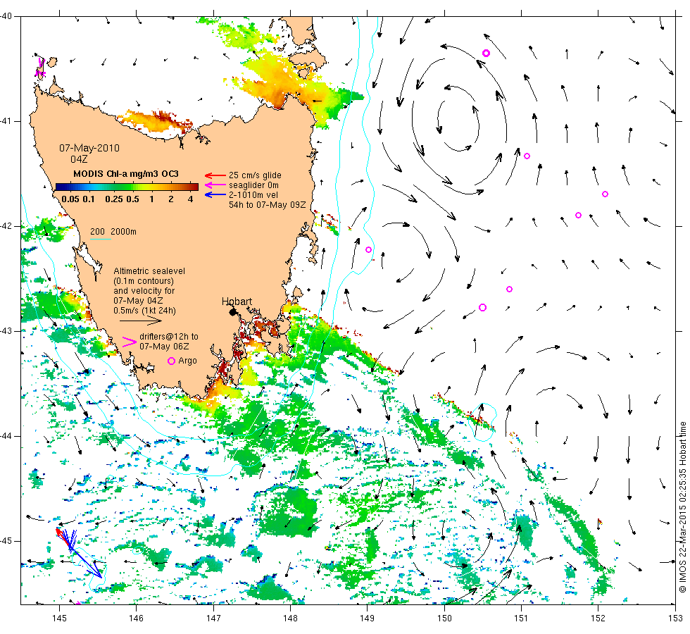
Task: Click Argo float marker near 151E 41.3S
Action: 527,156
